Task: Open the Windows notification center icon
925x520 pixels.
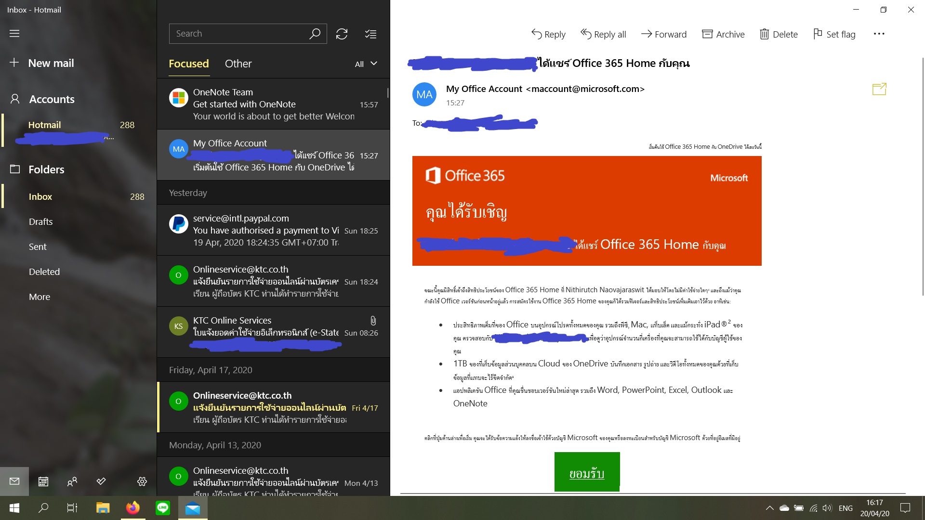Action: coord(905,508)
